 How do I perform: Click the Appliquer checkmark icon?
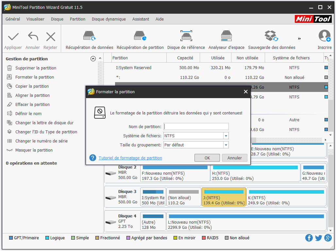coord(13,37)
